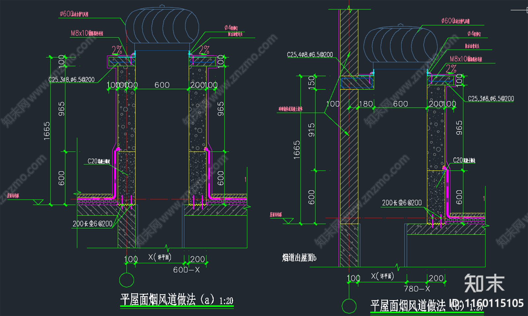The height and width of the screenshot is (316, 528).
Task: Select the C20 concrete label in detail (b)
Action: coord(464,160)
